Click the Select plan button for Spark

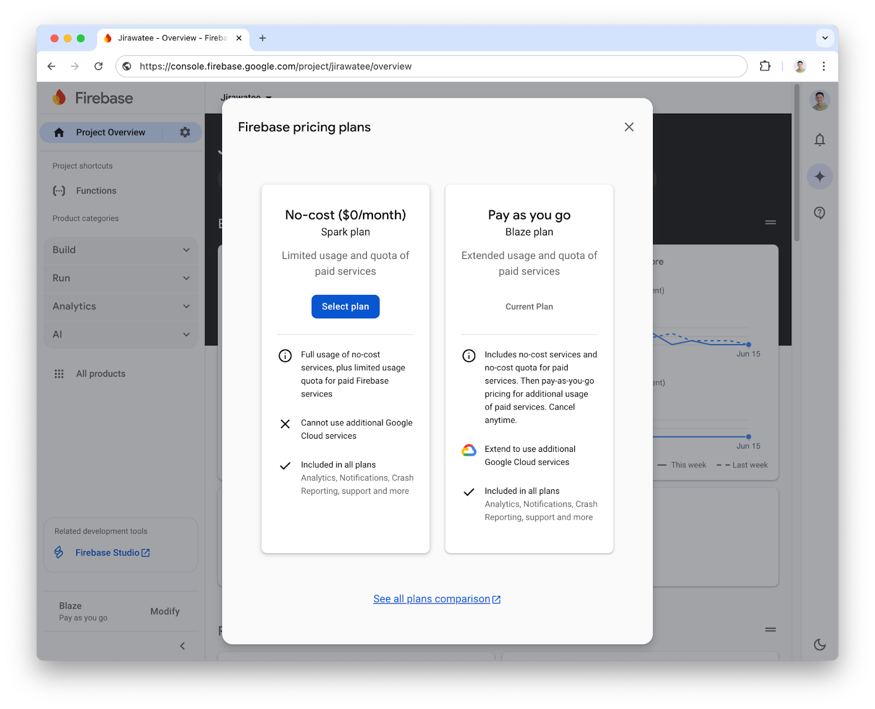tap(345, 306)
